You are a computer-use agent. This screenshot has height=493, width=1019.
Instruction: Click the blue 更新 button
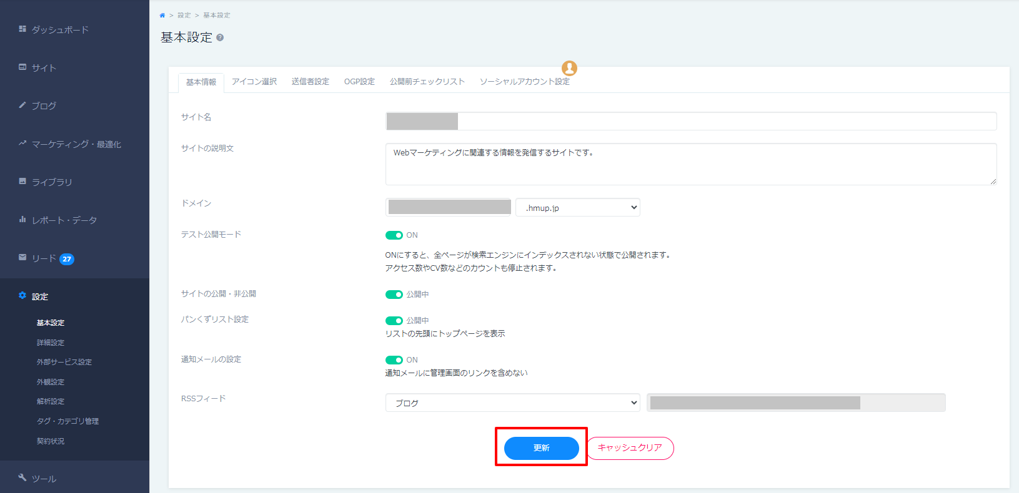pyautogui.click(x=542, y=448)
